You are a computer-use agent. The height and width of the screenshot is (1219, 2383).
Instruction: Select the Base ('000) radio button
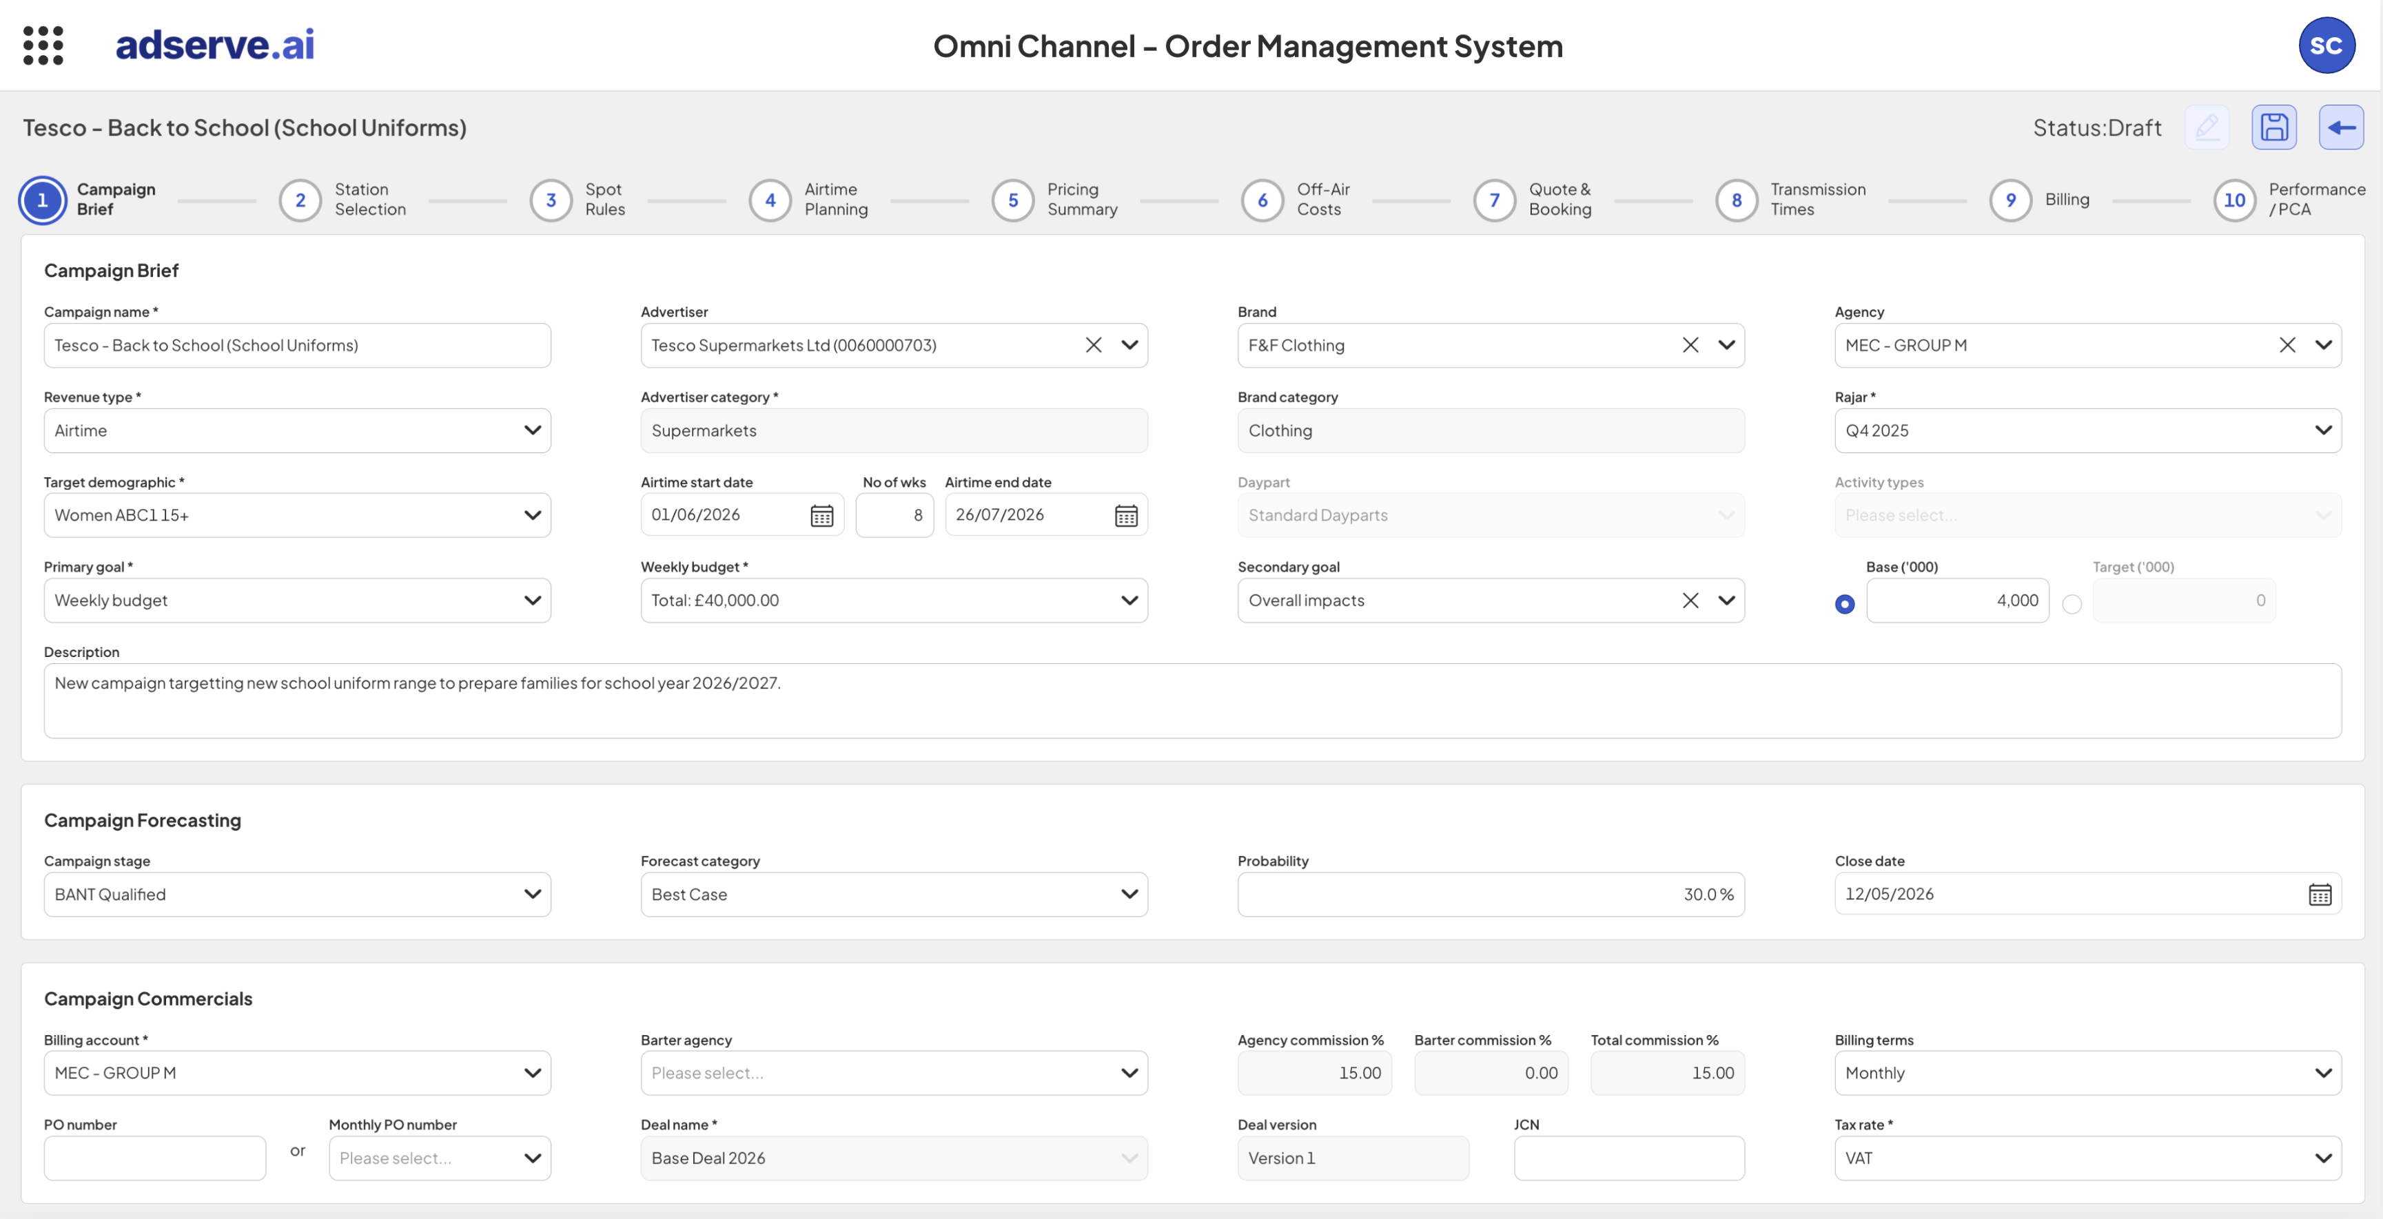point(1843,603)
